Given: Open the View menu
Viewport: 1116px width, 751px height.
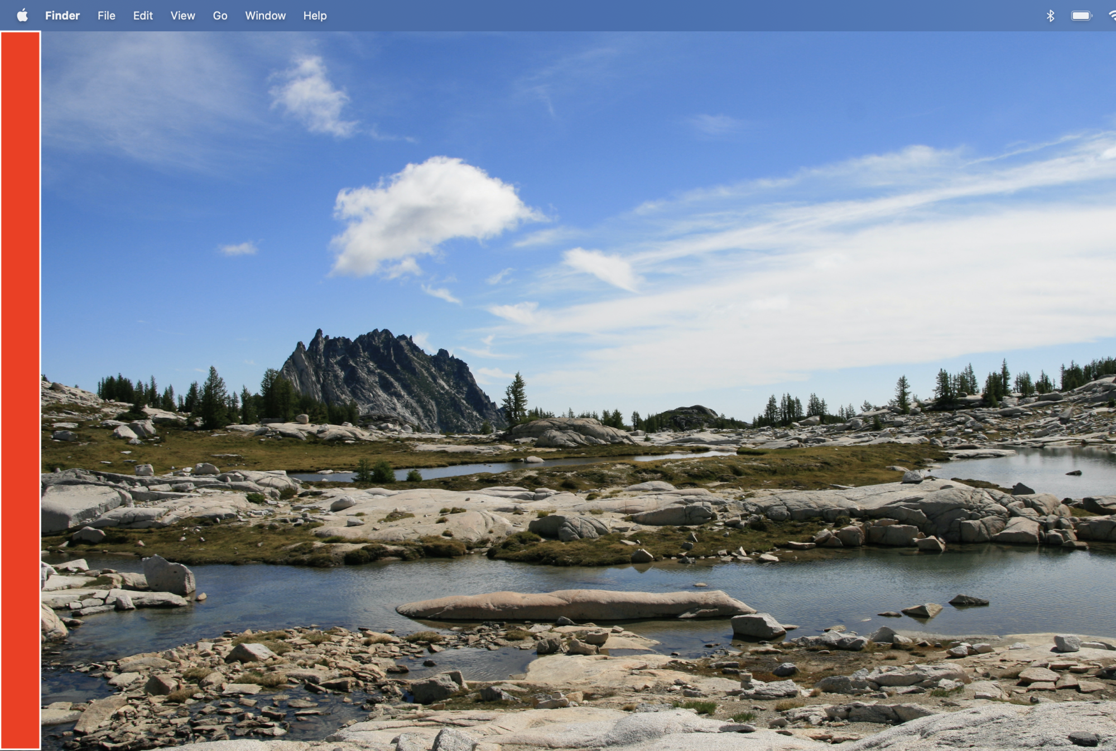Looking at the screenshot, I should [182, 16].
